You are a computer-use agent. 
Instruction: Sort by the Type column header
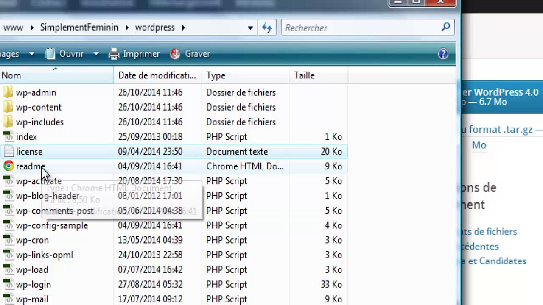245,75
